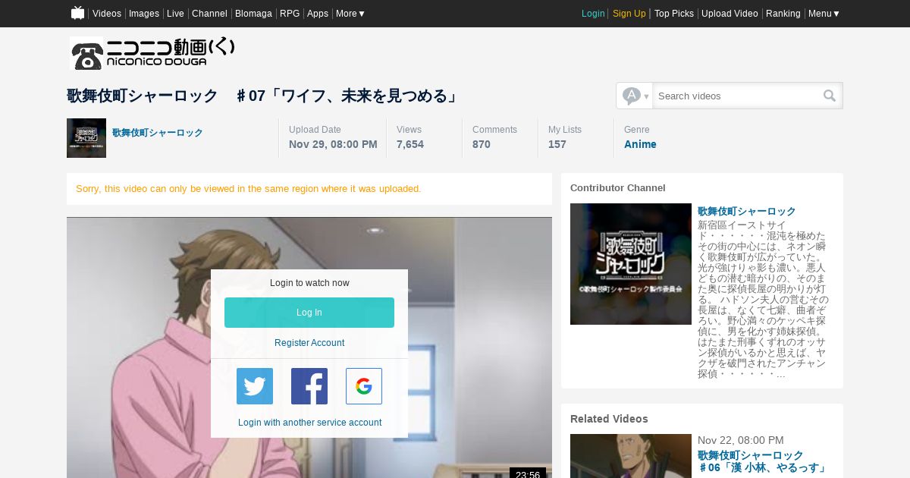Open Top Picks
The image size is (910, 478).
pos(674,14)
